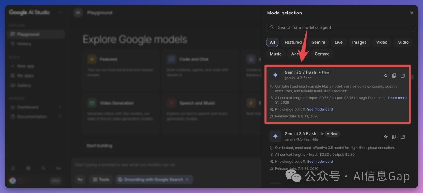
Task: Open History in the sidebar
Action: coord(36,44)
